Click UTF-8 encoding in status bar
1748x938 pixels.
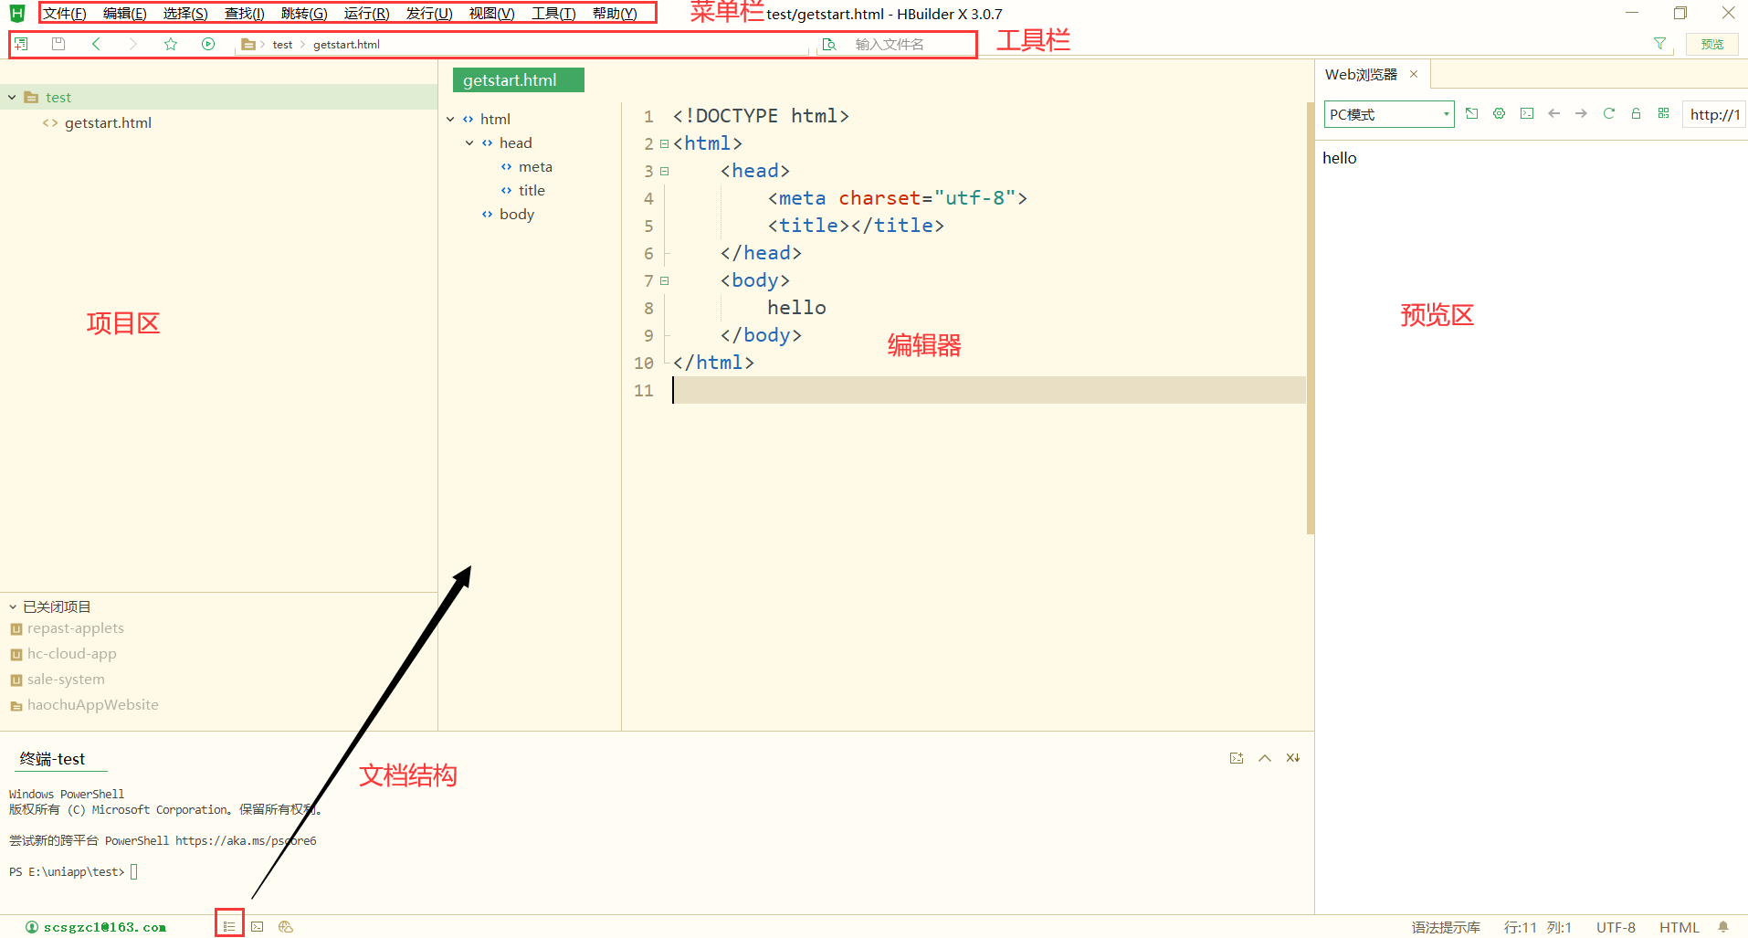[1616, 927]
